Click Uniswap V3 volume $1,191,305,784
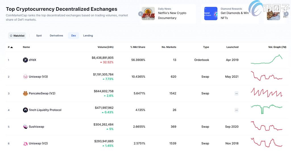This screenshot has width=291, height=151. (103, 75)
